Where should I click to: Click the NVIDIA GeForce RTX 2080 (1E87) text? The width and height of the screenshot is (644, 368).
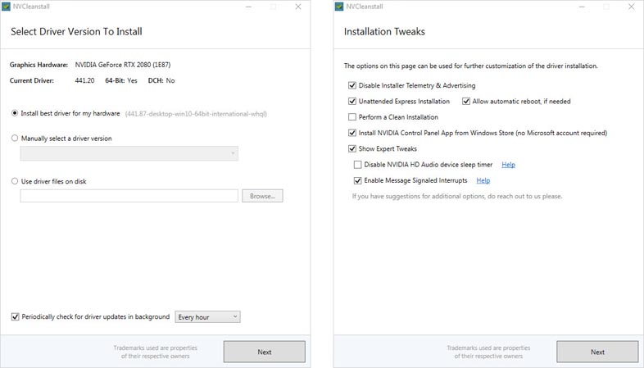[x=123, y=65]
